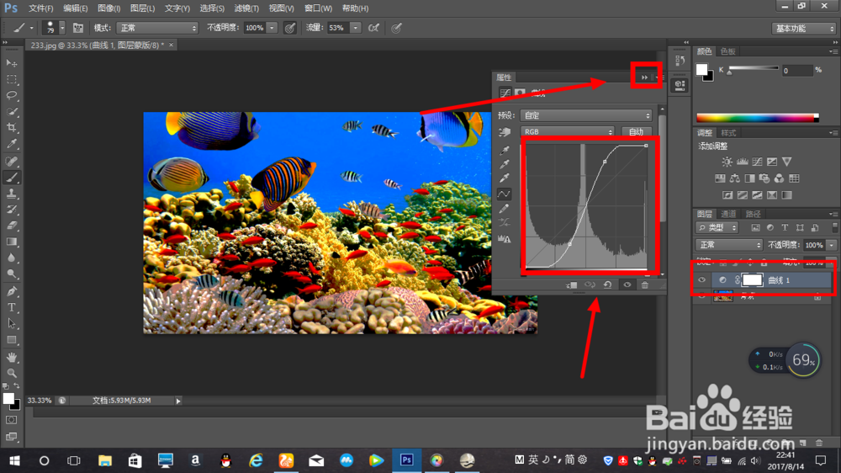Toggle Quick Mask mode

click(x=11, y=420)
